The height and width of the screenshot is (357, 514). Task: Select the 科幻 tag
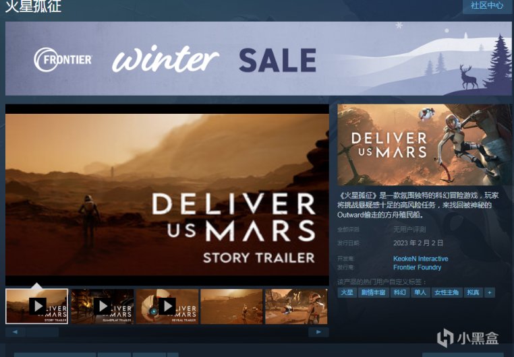[x=399, y=292]
